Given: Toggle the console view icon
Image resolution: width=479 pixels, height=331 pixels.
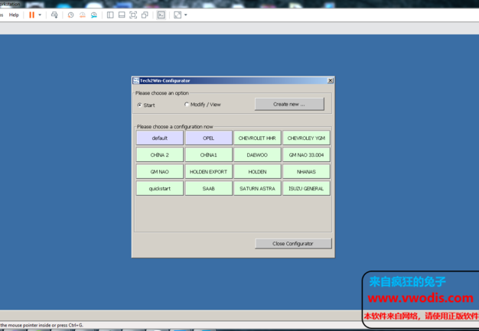Looking at the screenshot, I should (x=161, y=15).
